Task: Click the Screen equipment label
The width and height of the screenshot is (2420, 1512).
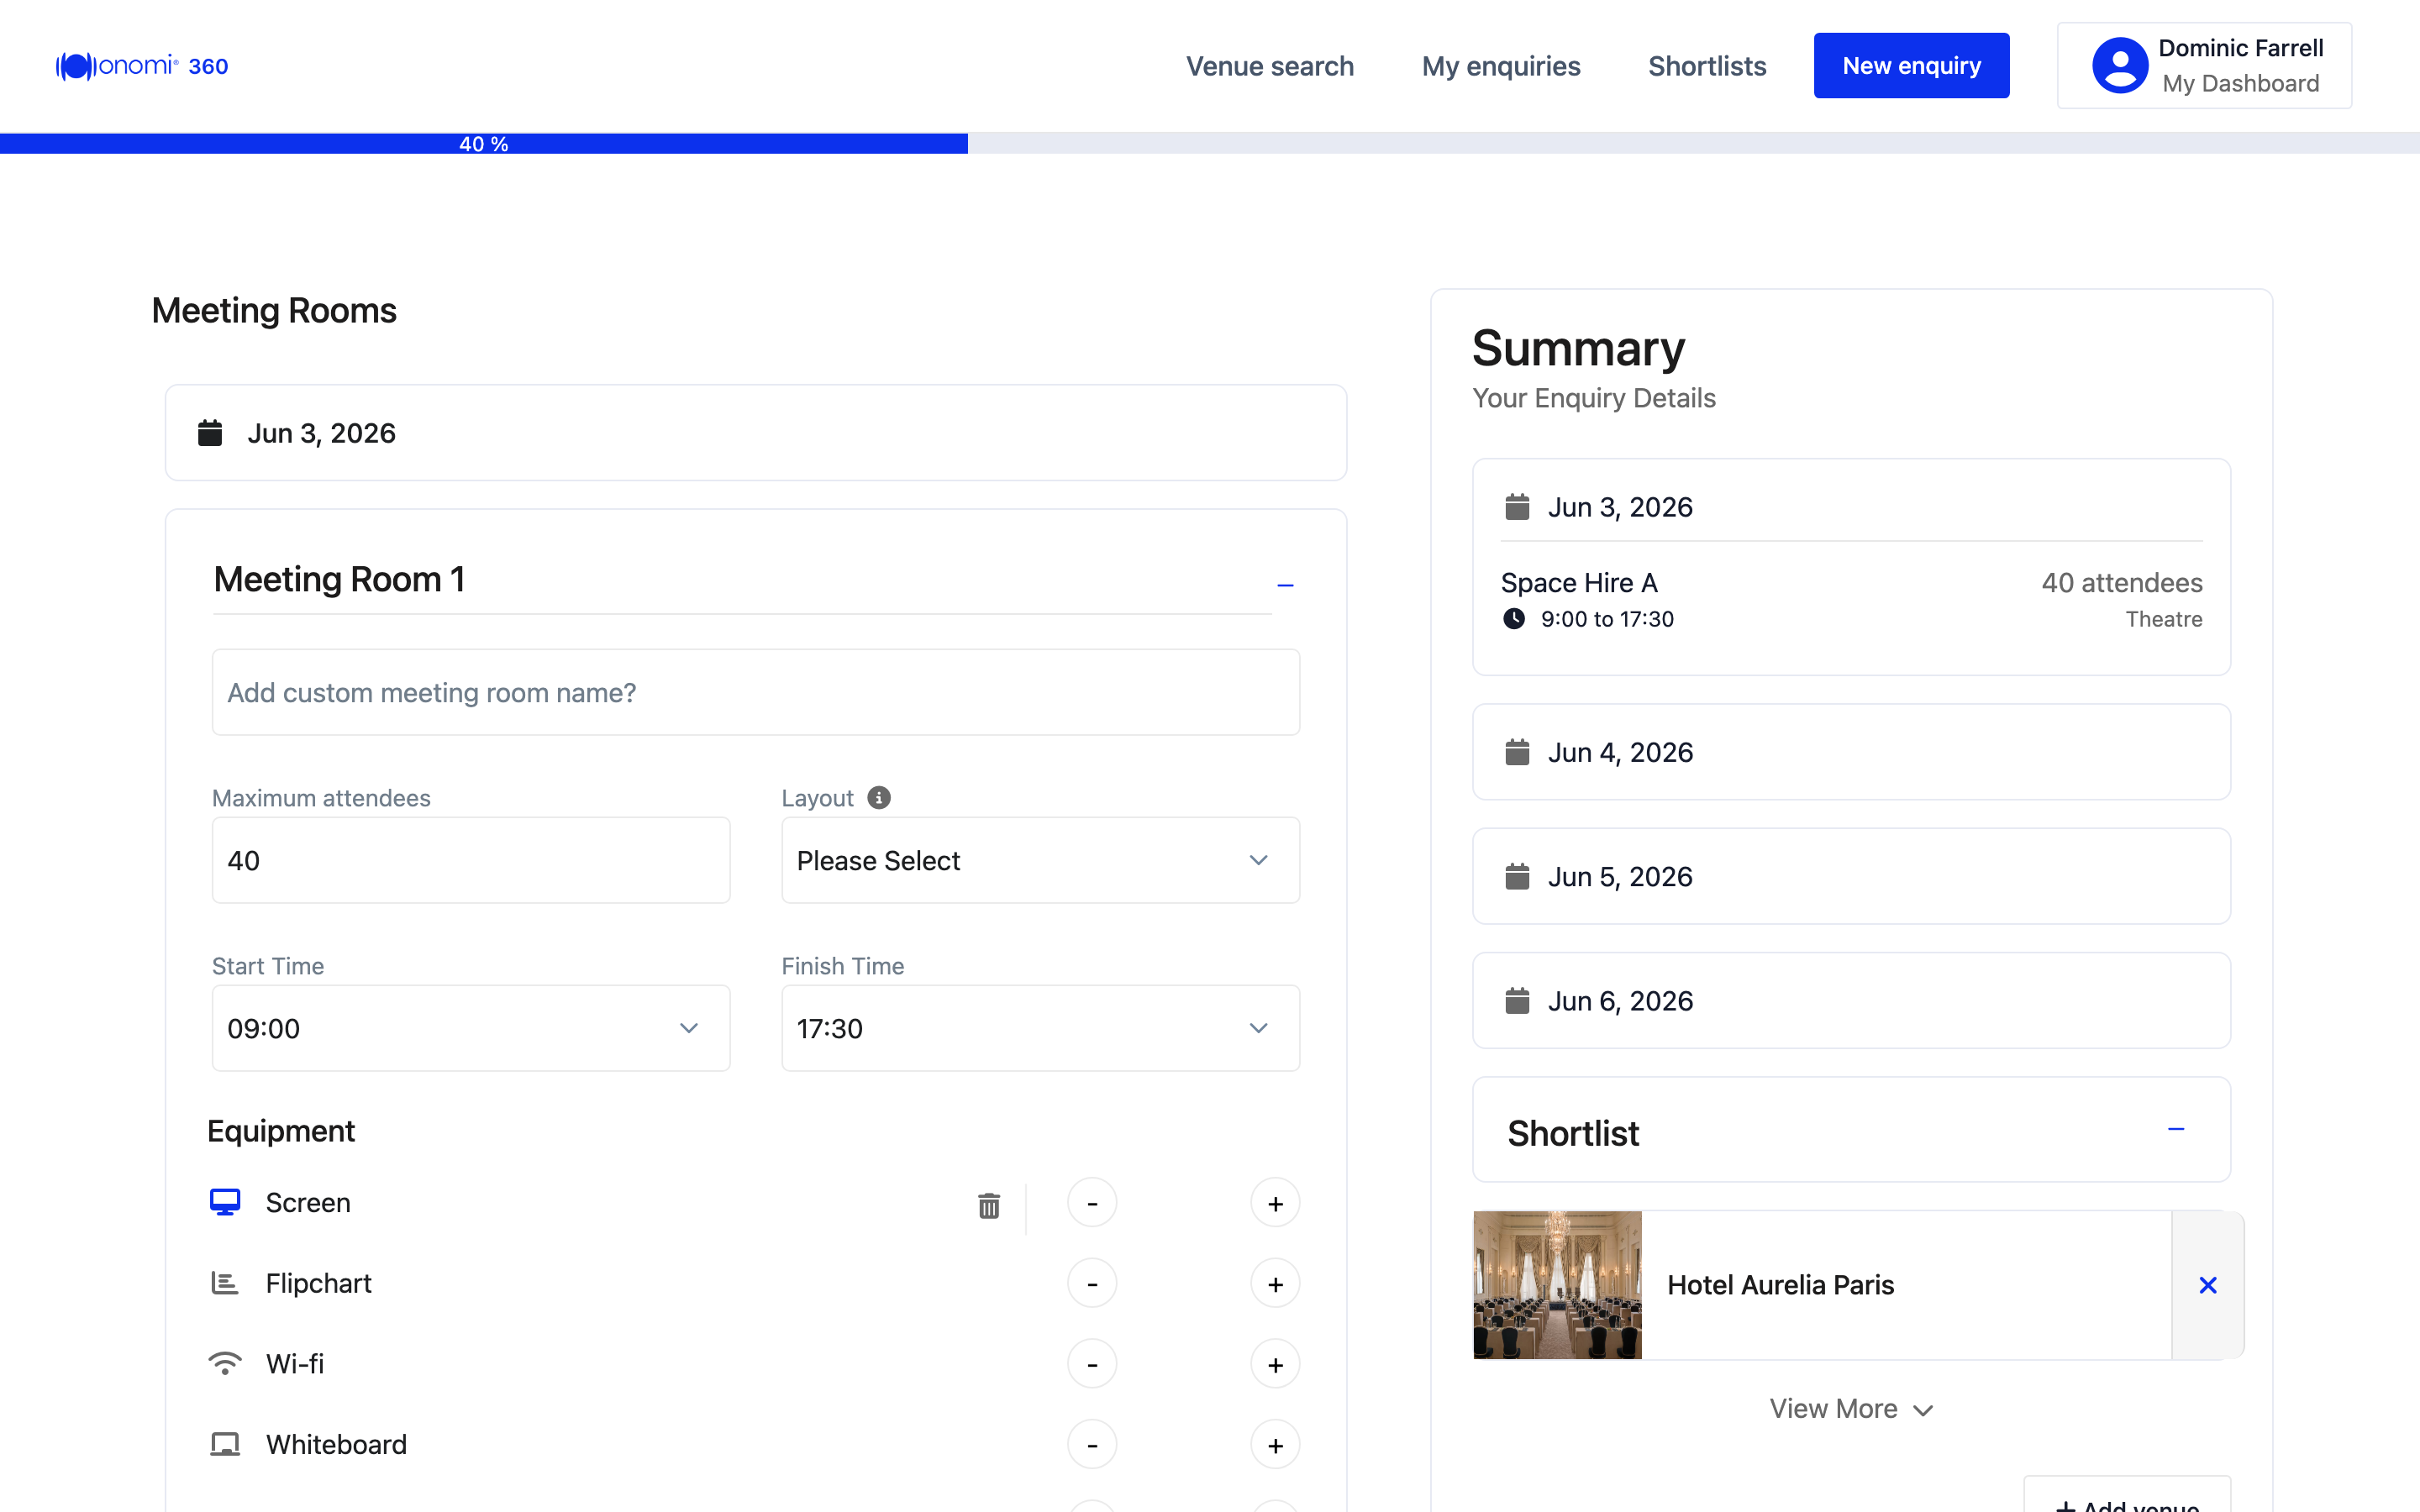Action: tap(308, 1202)
